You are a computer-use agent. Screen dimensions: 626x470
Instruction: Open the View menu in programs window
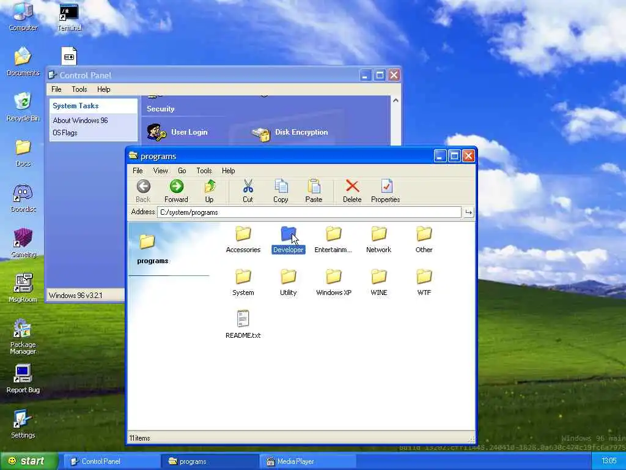[x=160, y=171]
